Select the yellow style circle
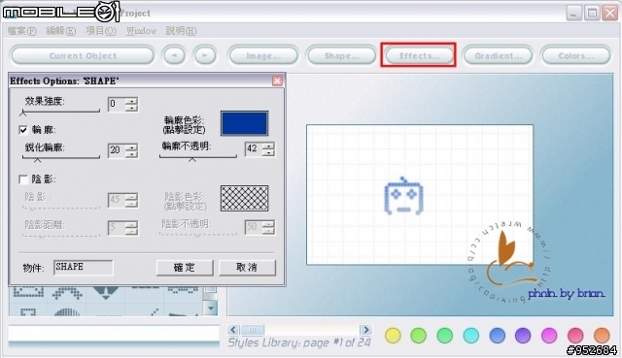This screenshot has height=358, width=622. pyautogui.click(x=393, y=336)
